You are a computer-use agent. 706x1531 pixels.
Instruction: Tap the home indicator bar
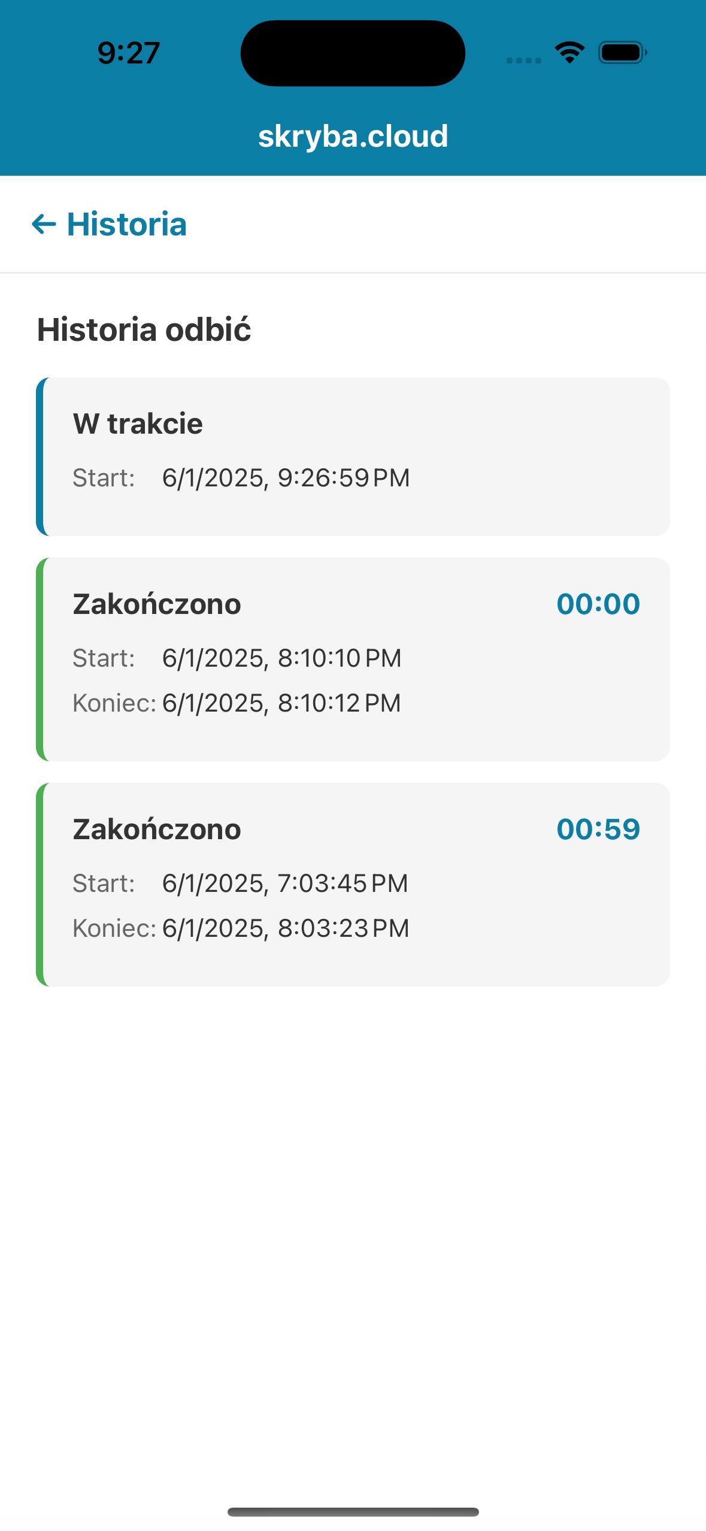tap(353, 1512)
